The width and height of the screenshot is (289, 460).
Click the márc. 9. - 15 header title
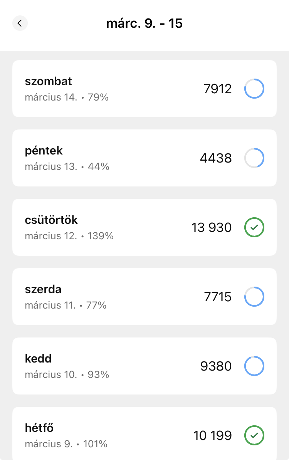tap(144, 24)
